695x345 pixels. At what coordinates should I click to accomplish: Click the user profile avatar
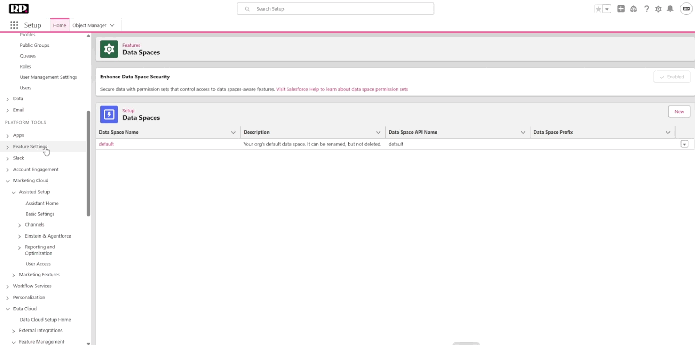(x=686, y=9)
